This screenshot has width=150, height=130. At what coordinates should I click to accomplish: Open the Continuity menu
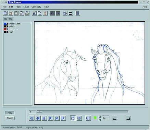[36, 7]
